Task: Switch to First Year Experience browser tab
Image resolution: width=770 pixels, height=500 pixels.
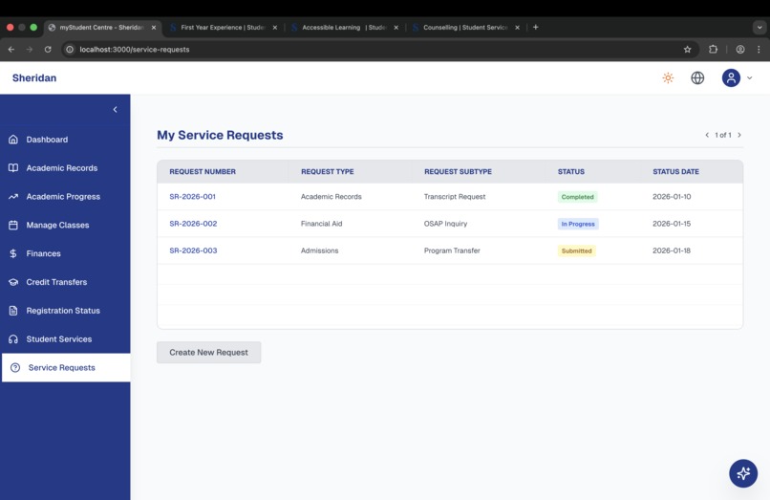Action: pos(222,28)
